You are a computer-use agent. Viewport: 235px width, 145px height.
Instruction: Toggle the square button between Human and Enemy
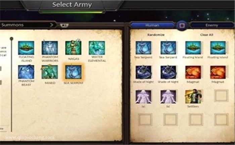(x=182, y=25)
